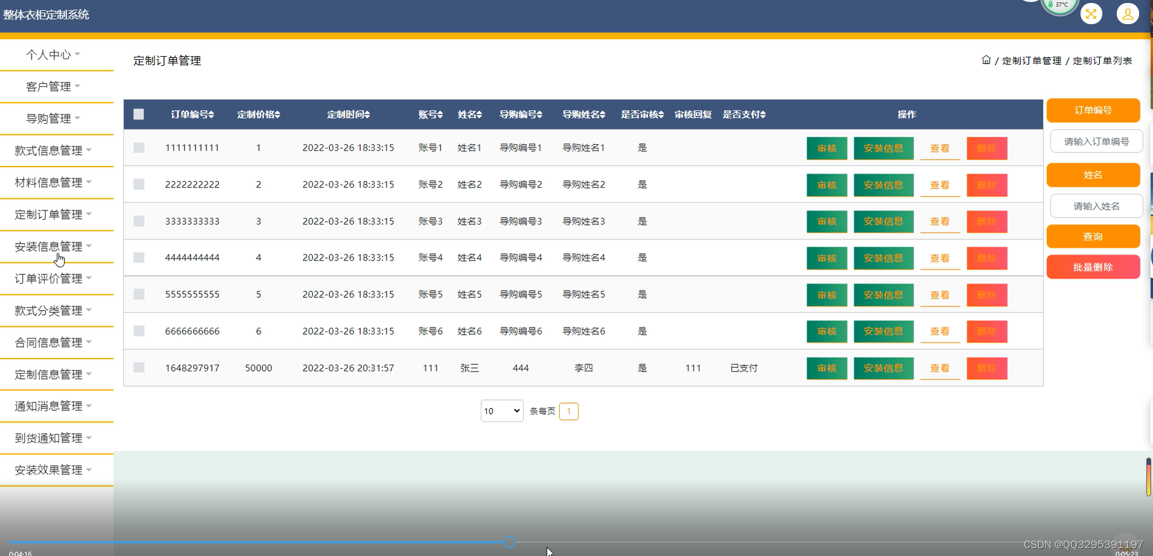Click the right-edge vertical scrollbar thumb
Viewport: 1153px width, 556px height.
pyautogui.click(x=1149, y=477)
